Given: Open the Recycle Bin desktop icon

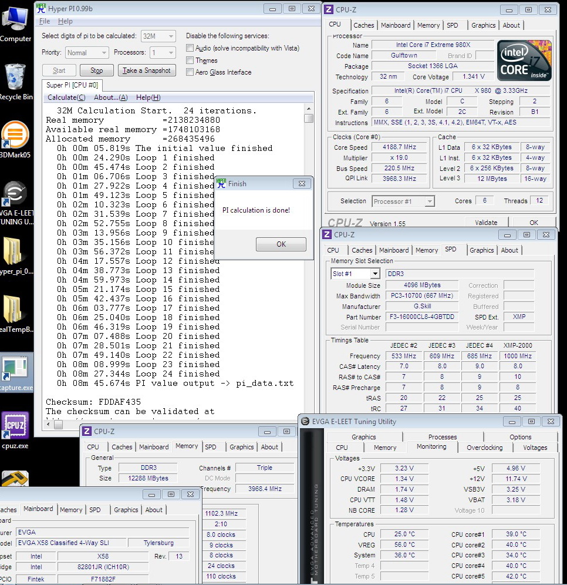Looking at the screenshot, I should pyautogui.click(x=15, y=82).
